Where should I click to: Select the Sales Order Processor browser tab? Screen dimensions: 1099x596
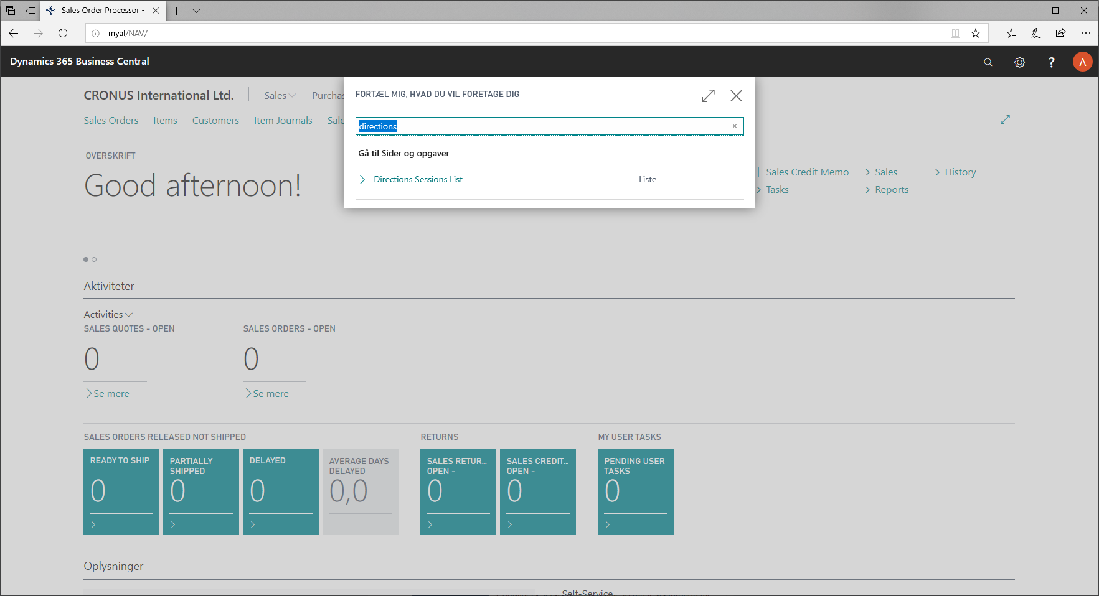(103, 11)
